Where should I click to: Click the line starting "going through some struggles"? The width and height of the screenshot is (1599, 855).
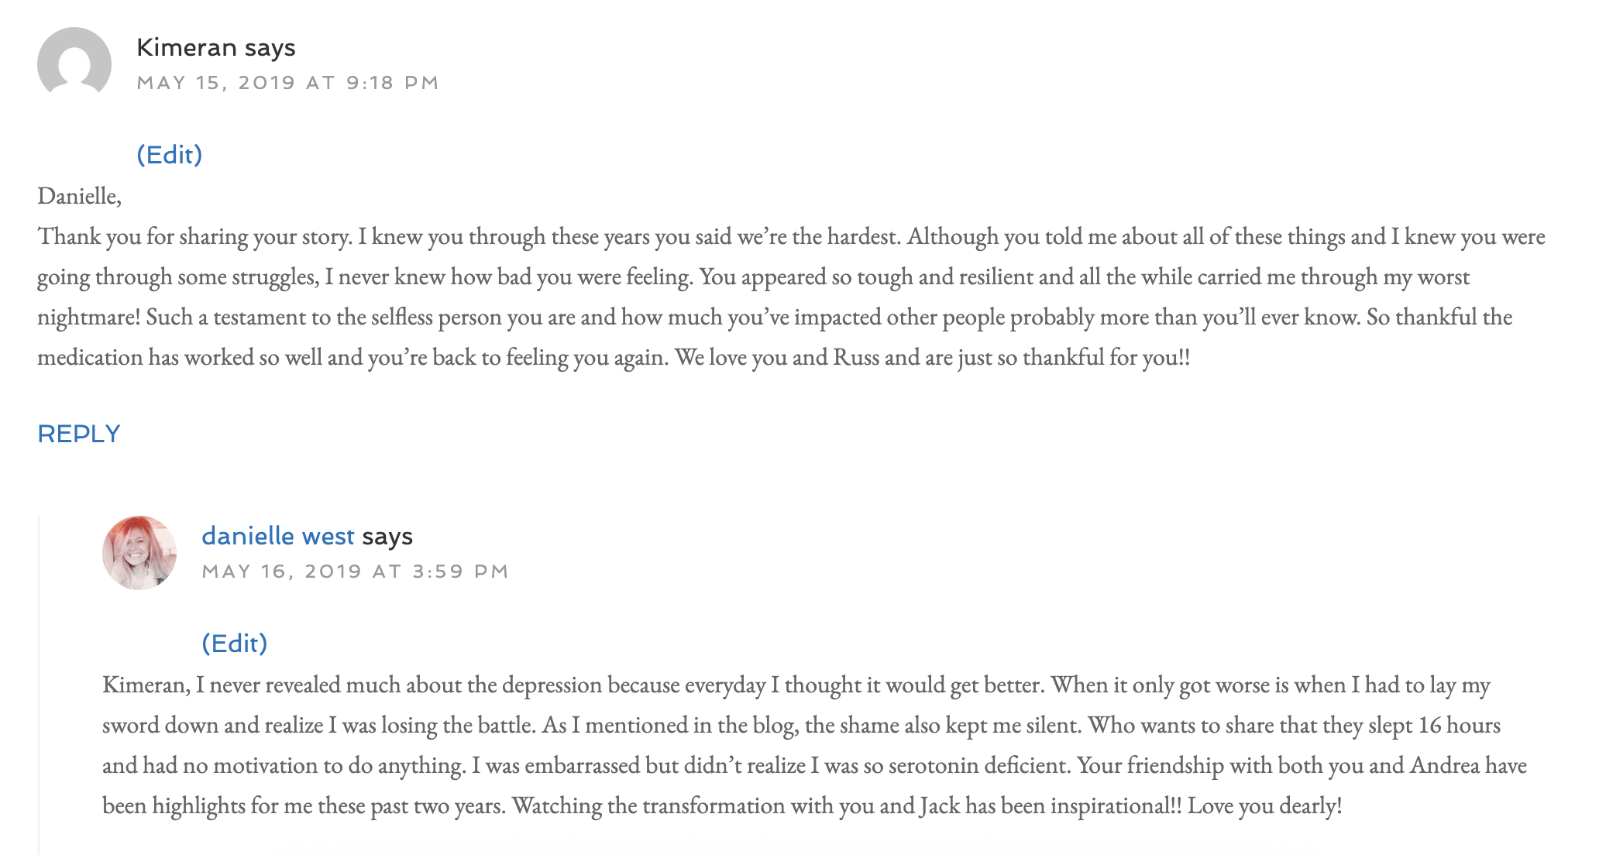(753, 276)
